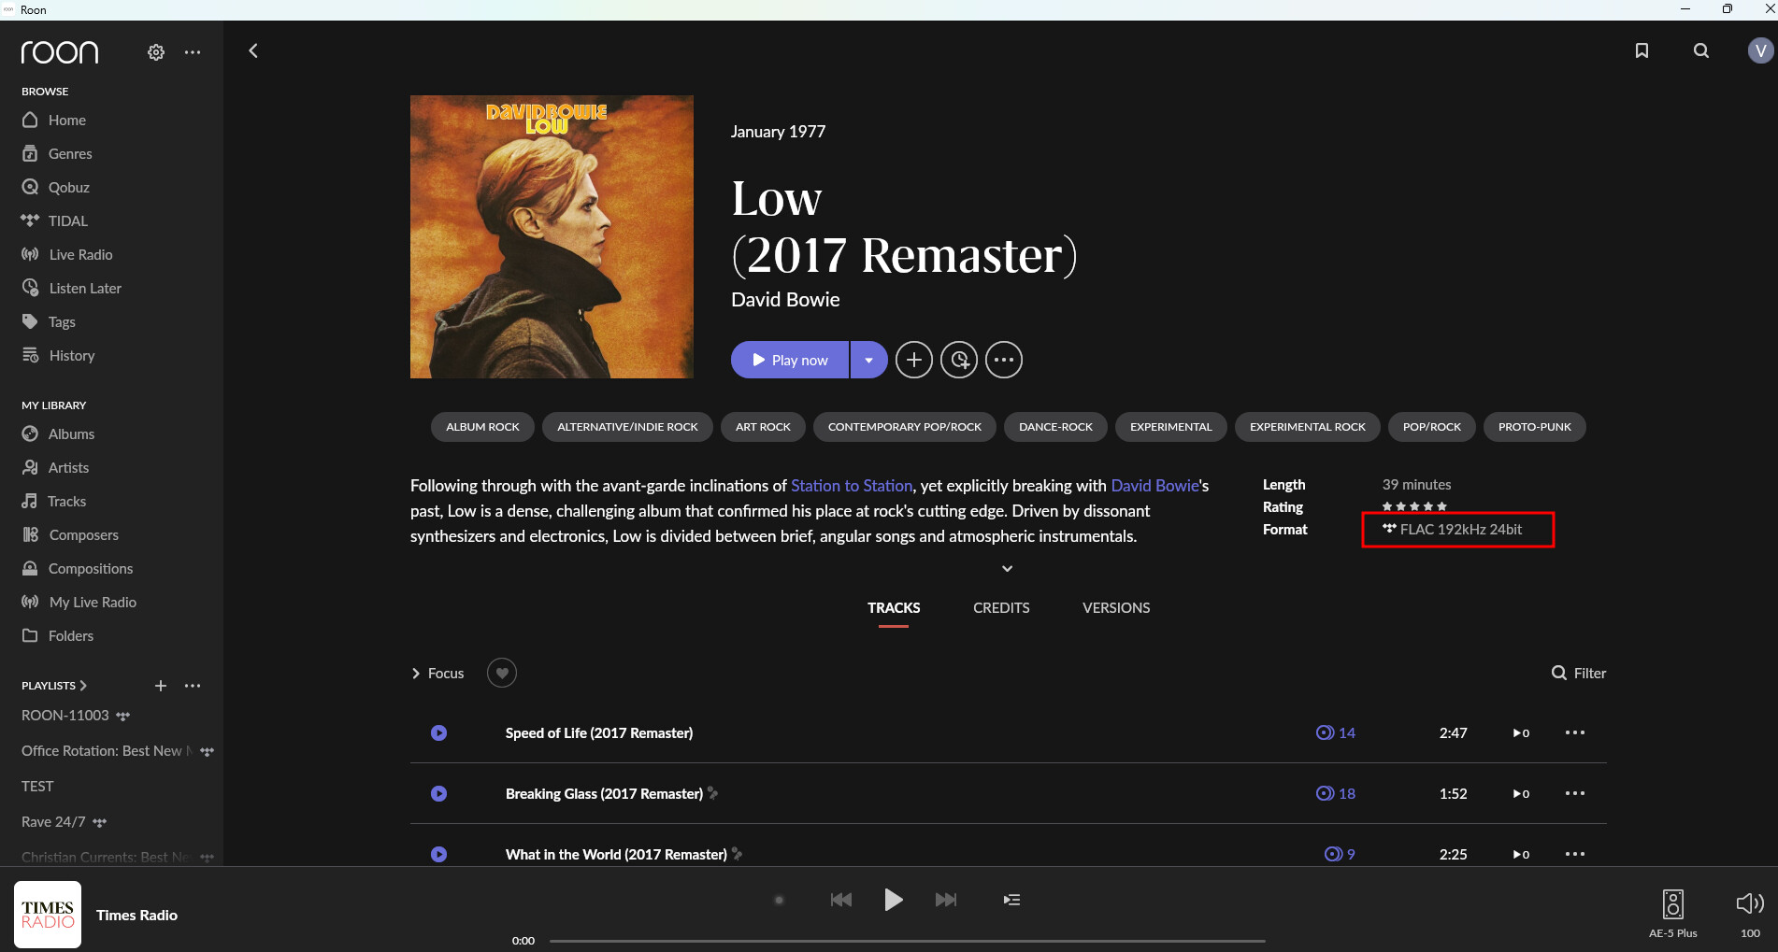Click the playback seek bar
Screen dimensions: 1778x952
[x=907, y=941]
